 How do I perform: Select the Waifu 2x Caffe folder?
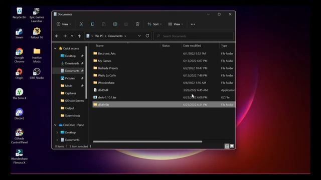coord(164,75)
